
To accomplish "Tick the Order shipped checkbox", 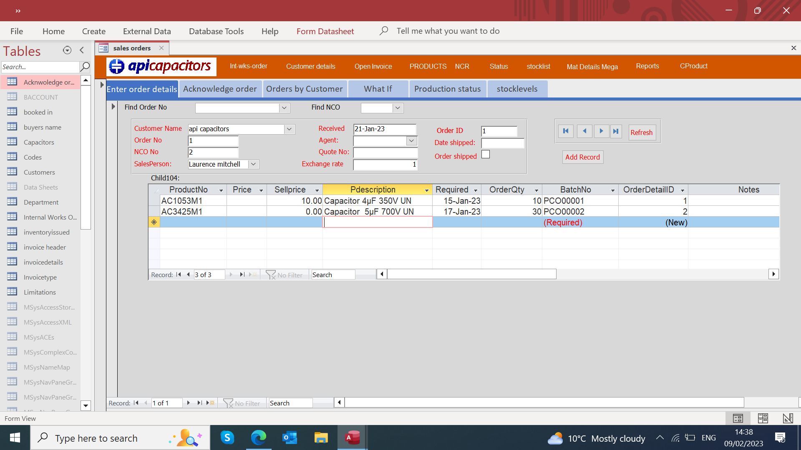I will (486, 155).
